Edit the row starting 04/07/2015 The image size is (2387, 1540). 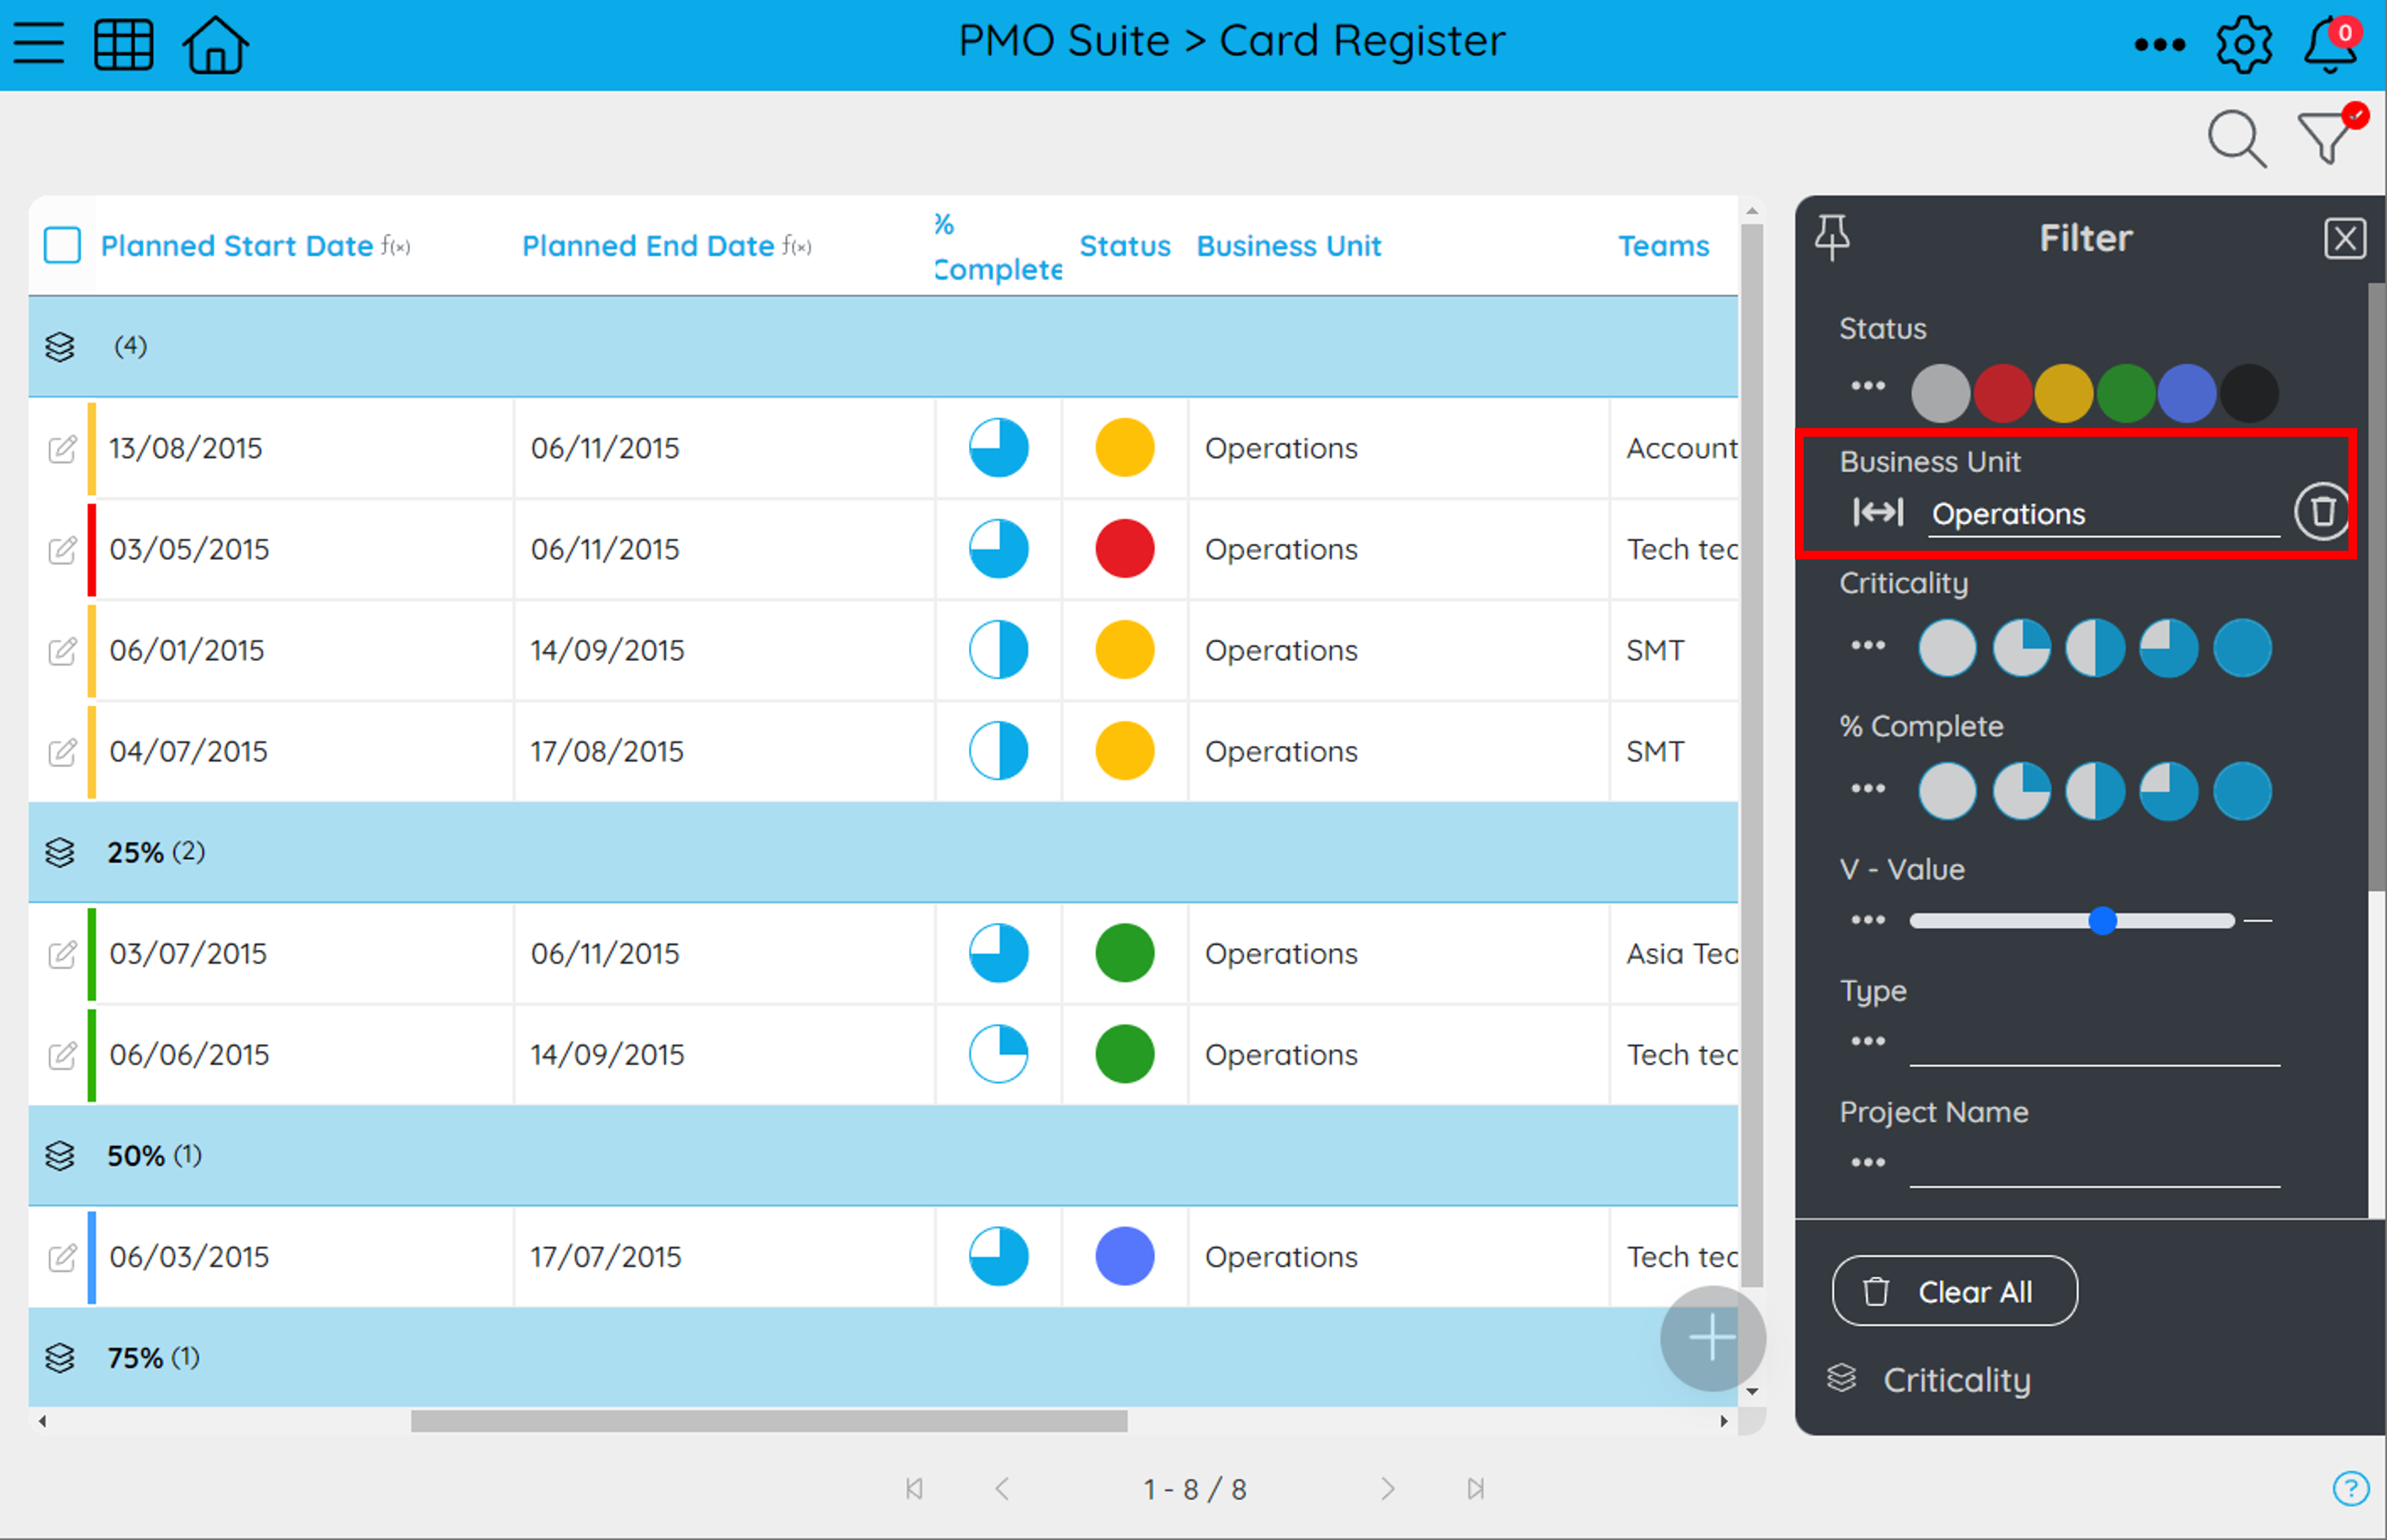62,752
